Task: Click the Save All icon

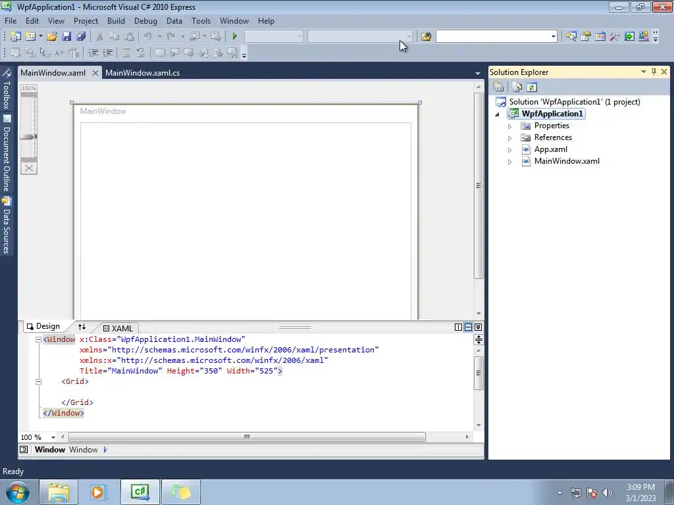Action: tap(81, 37)
